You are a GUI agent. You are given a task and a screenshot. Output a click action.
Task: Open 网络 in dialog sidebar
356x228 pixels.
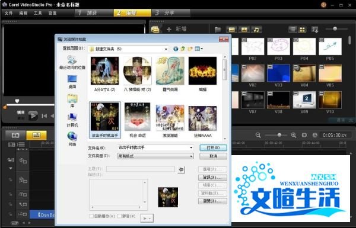pyautogui.click(x=72, y=139)
